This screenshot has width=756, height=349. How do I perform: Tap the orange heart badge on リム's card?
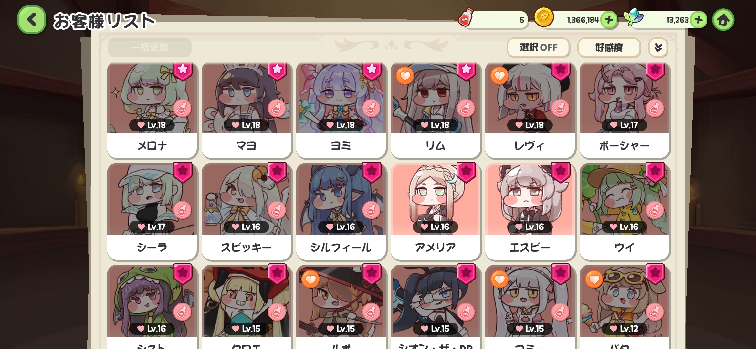click(405, 76)
